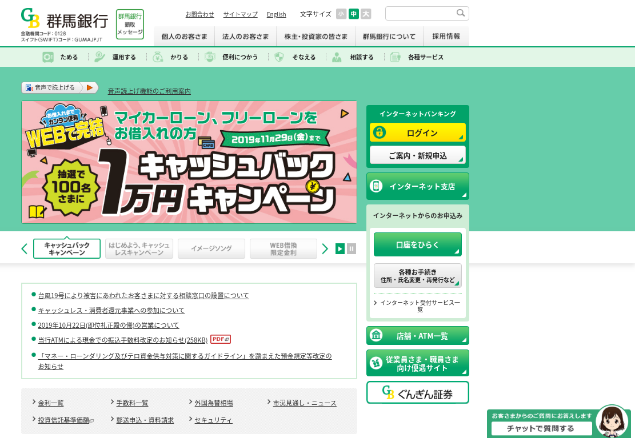Click チャットで質問する button
635x438 pixels.
coord(541,428)
